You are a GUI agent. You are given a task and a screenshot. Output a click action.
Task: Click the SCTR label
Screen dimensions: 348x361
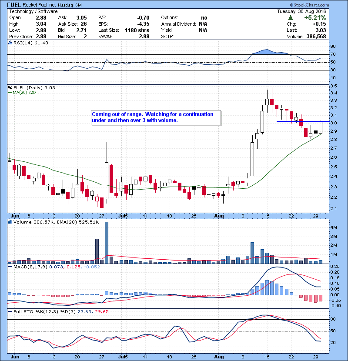point(167,37)
